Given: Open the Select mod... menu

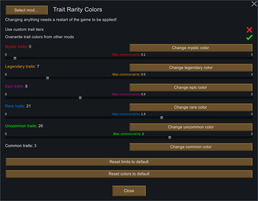Looking at the screenshot, I should point(27,10).
